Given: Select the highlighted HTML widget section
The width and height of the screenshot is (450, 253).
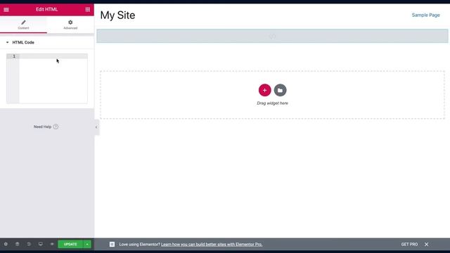Looking at the screenshot, I should pyautogui.click(x=272, y=36).
